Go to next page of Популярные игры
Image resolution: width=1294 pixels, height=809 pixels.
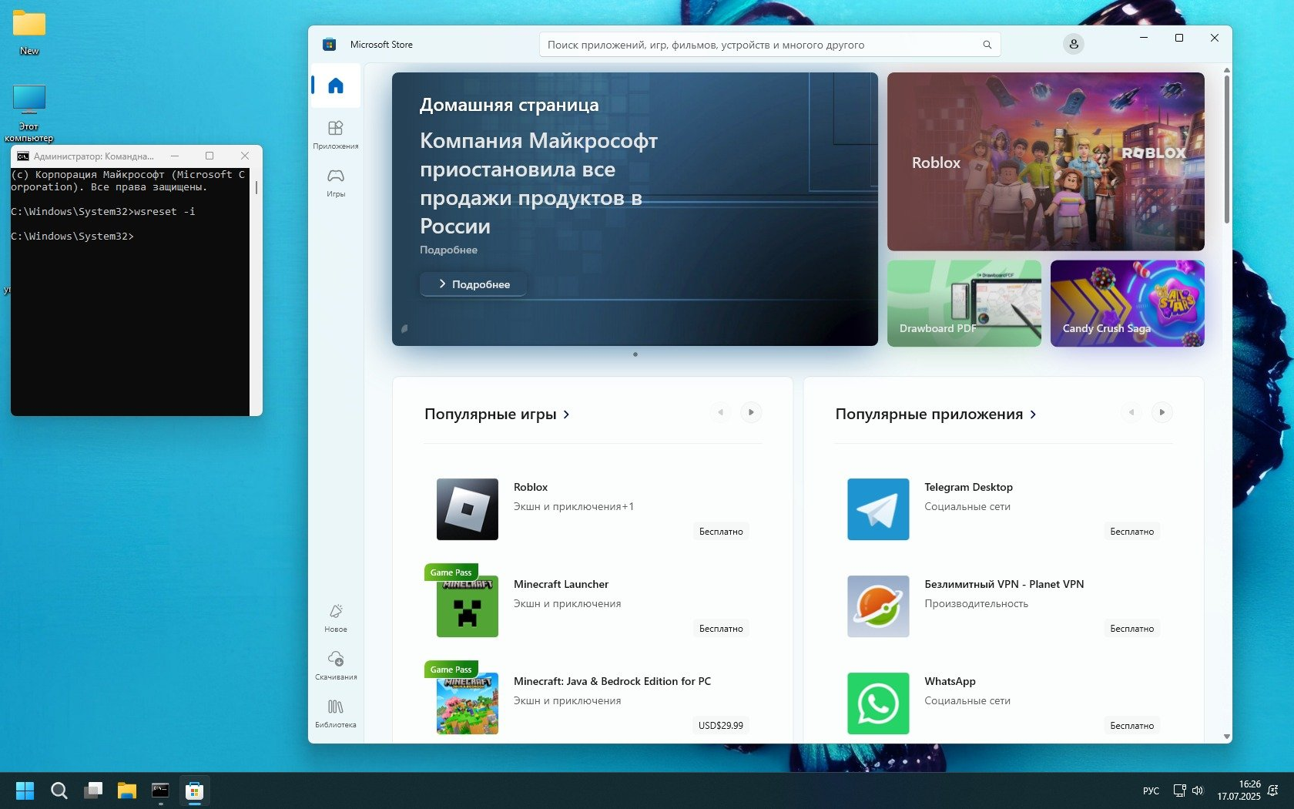(751, 412)
